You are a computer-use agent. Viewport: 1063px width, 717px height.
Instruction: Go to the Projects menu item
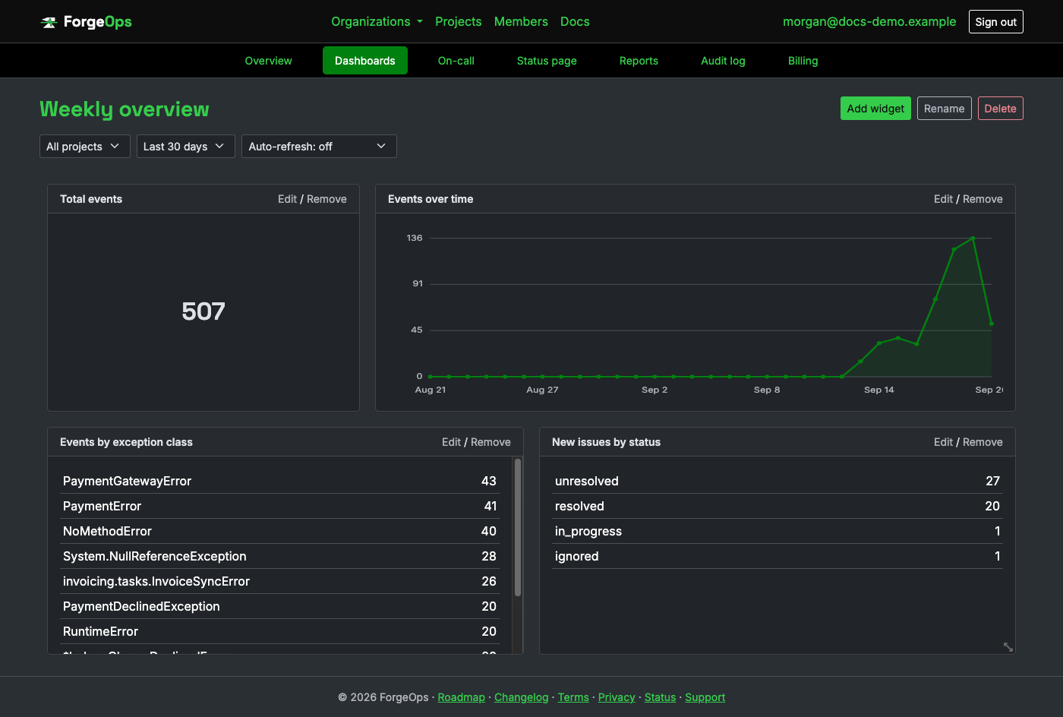click(x=458, y=21)
